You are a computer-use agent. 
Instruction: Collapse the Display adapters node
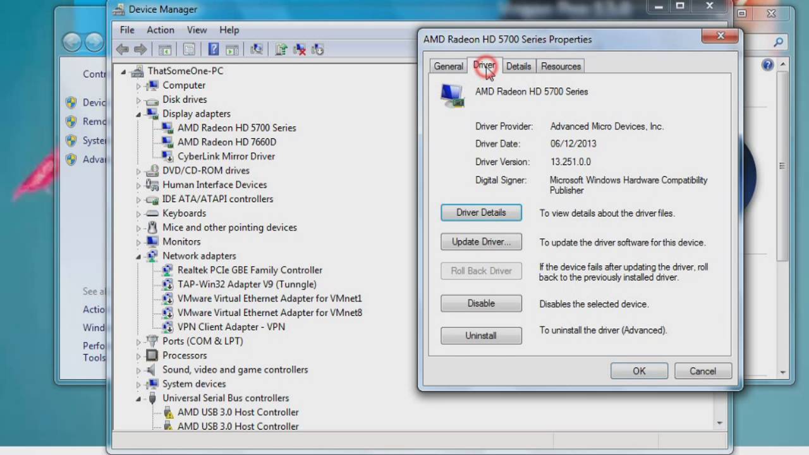[138, 114]
